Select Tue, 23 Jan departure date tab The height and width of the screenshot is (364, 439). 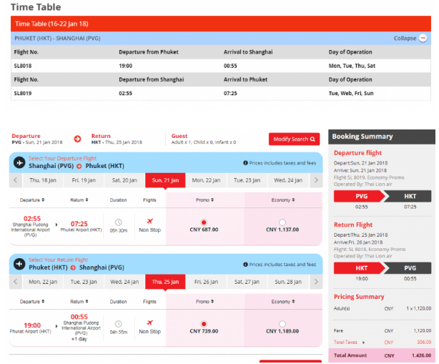247,180
